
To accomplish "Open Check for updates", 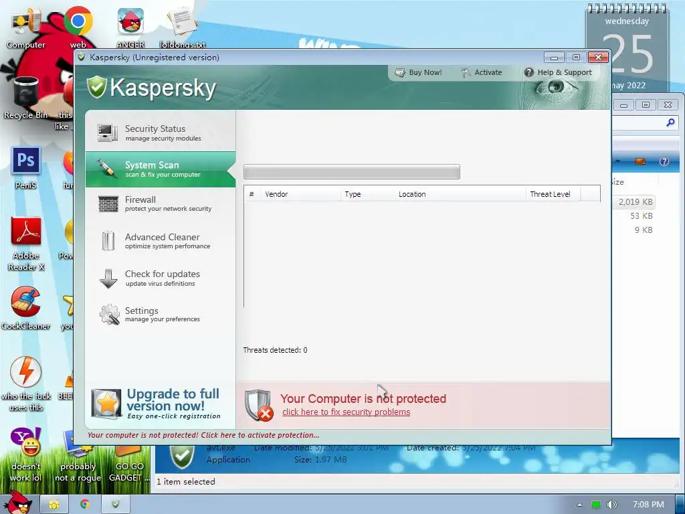I will (161, 278).
